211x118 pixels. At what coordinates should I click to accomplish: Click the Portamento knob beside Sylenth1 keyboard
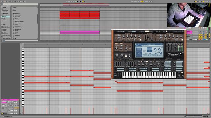click(x=179, y=76)
